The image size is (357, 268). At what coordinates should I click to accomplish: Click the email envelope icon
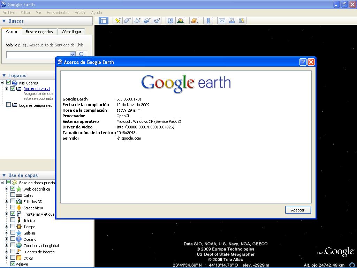point(222,21)
